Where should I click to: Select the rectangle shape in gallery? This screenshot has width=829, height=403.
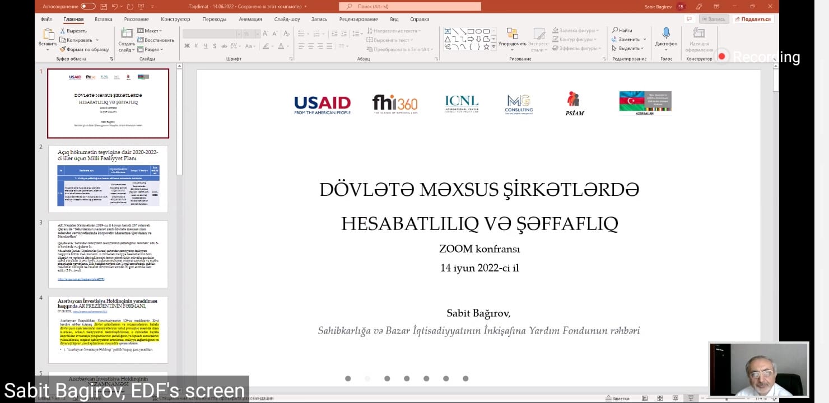471,31
